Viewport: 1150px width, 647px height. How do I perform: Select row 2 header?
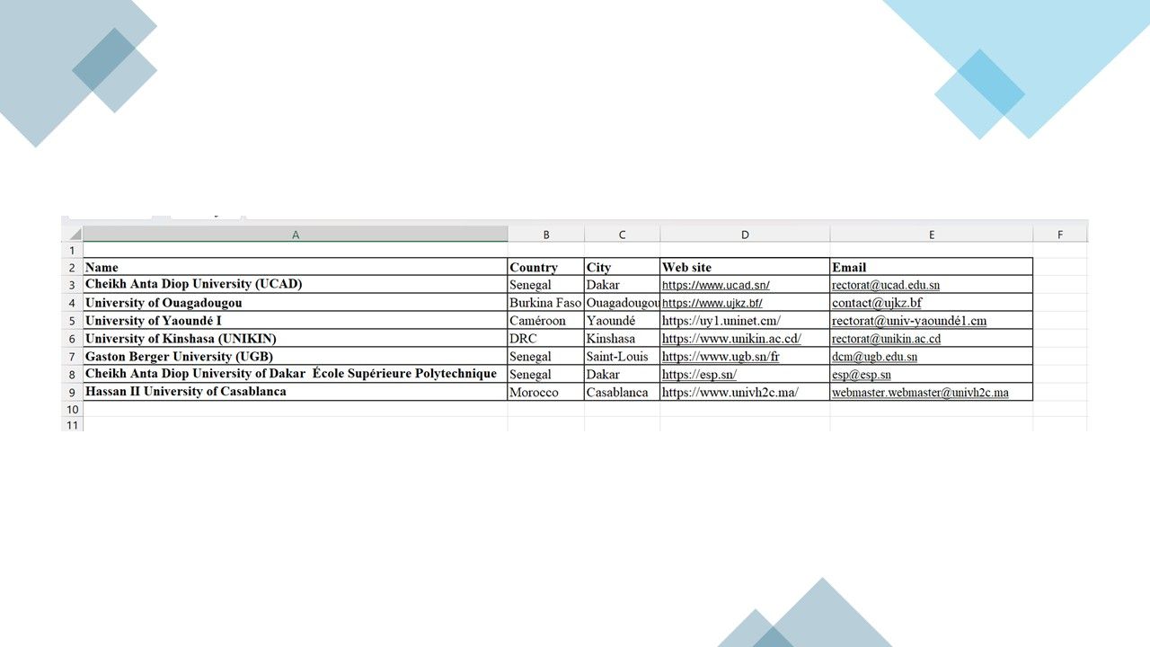[x=72, y=267]
